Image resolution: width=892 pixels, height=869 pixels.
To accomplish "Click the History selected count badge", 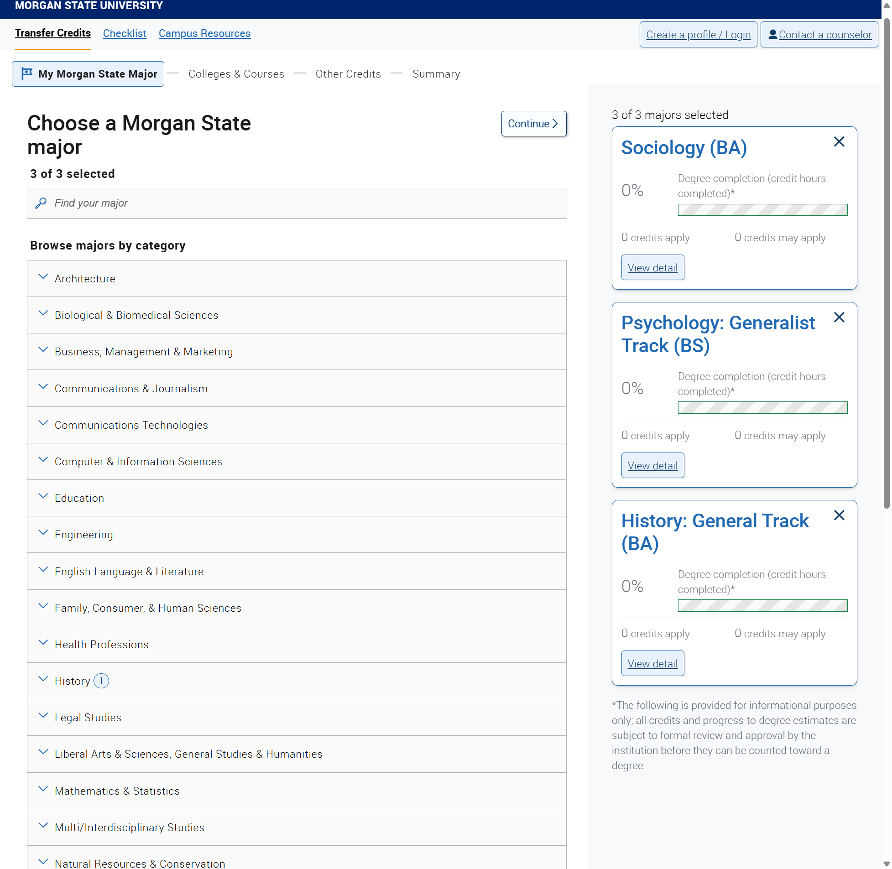I will coord(101,681).
